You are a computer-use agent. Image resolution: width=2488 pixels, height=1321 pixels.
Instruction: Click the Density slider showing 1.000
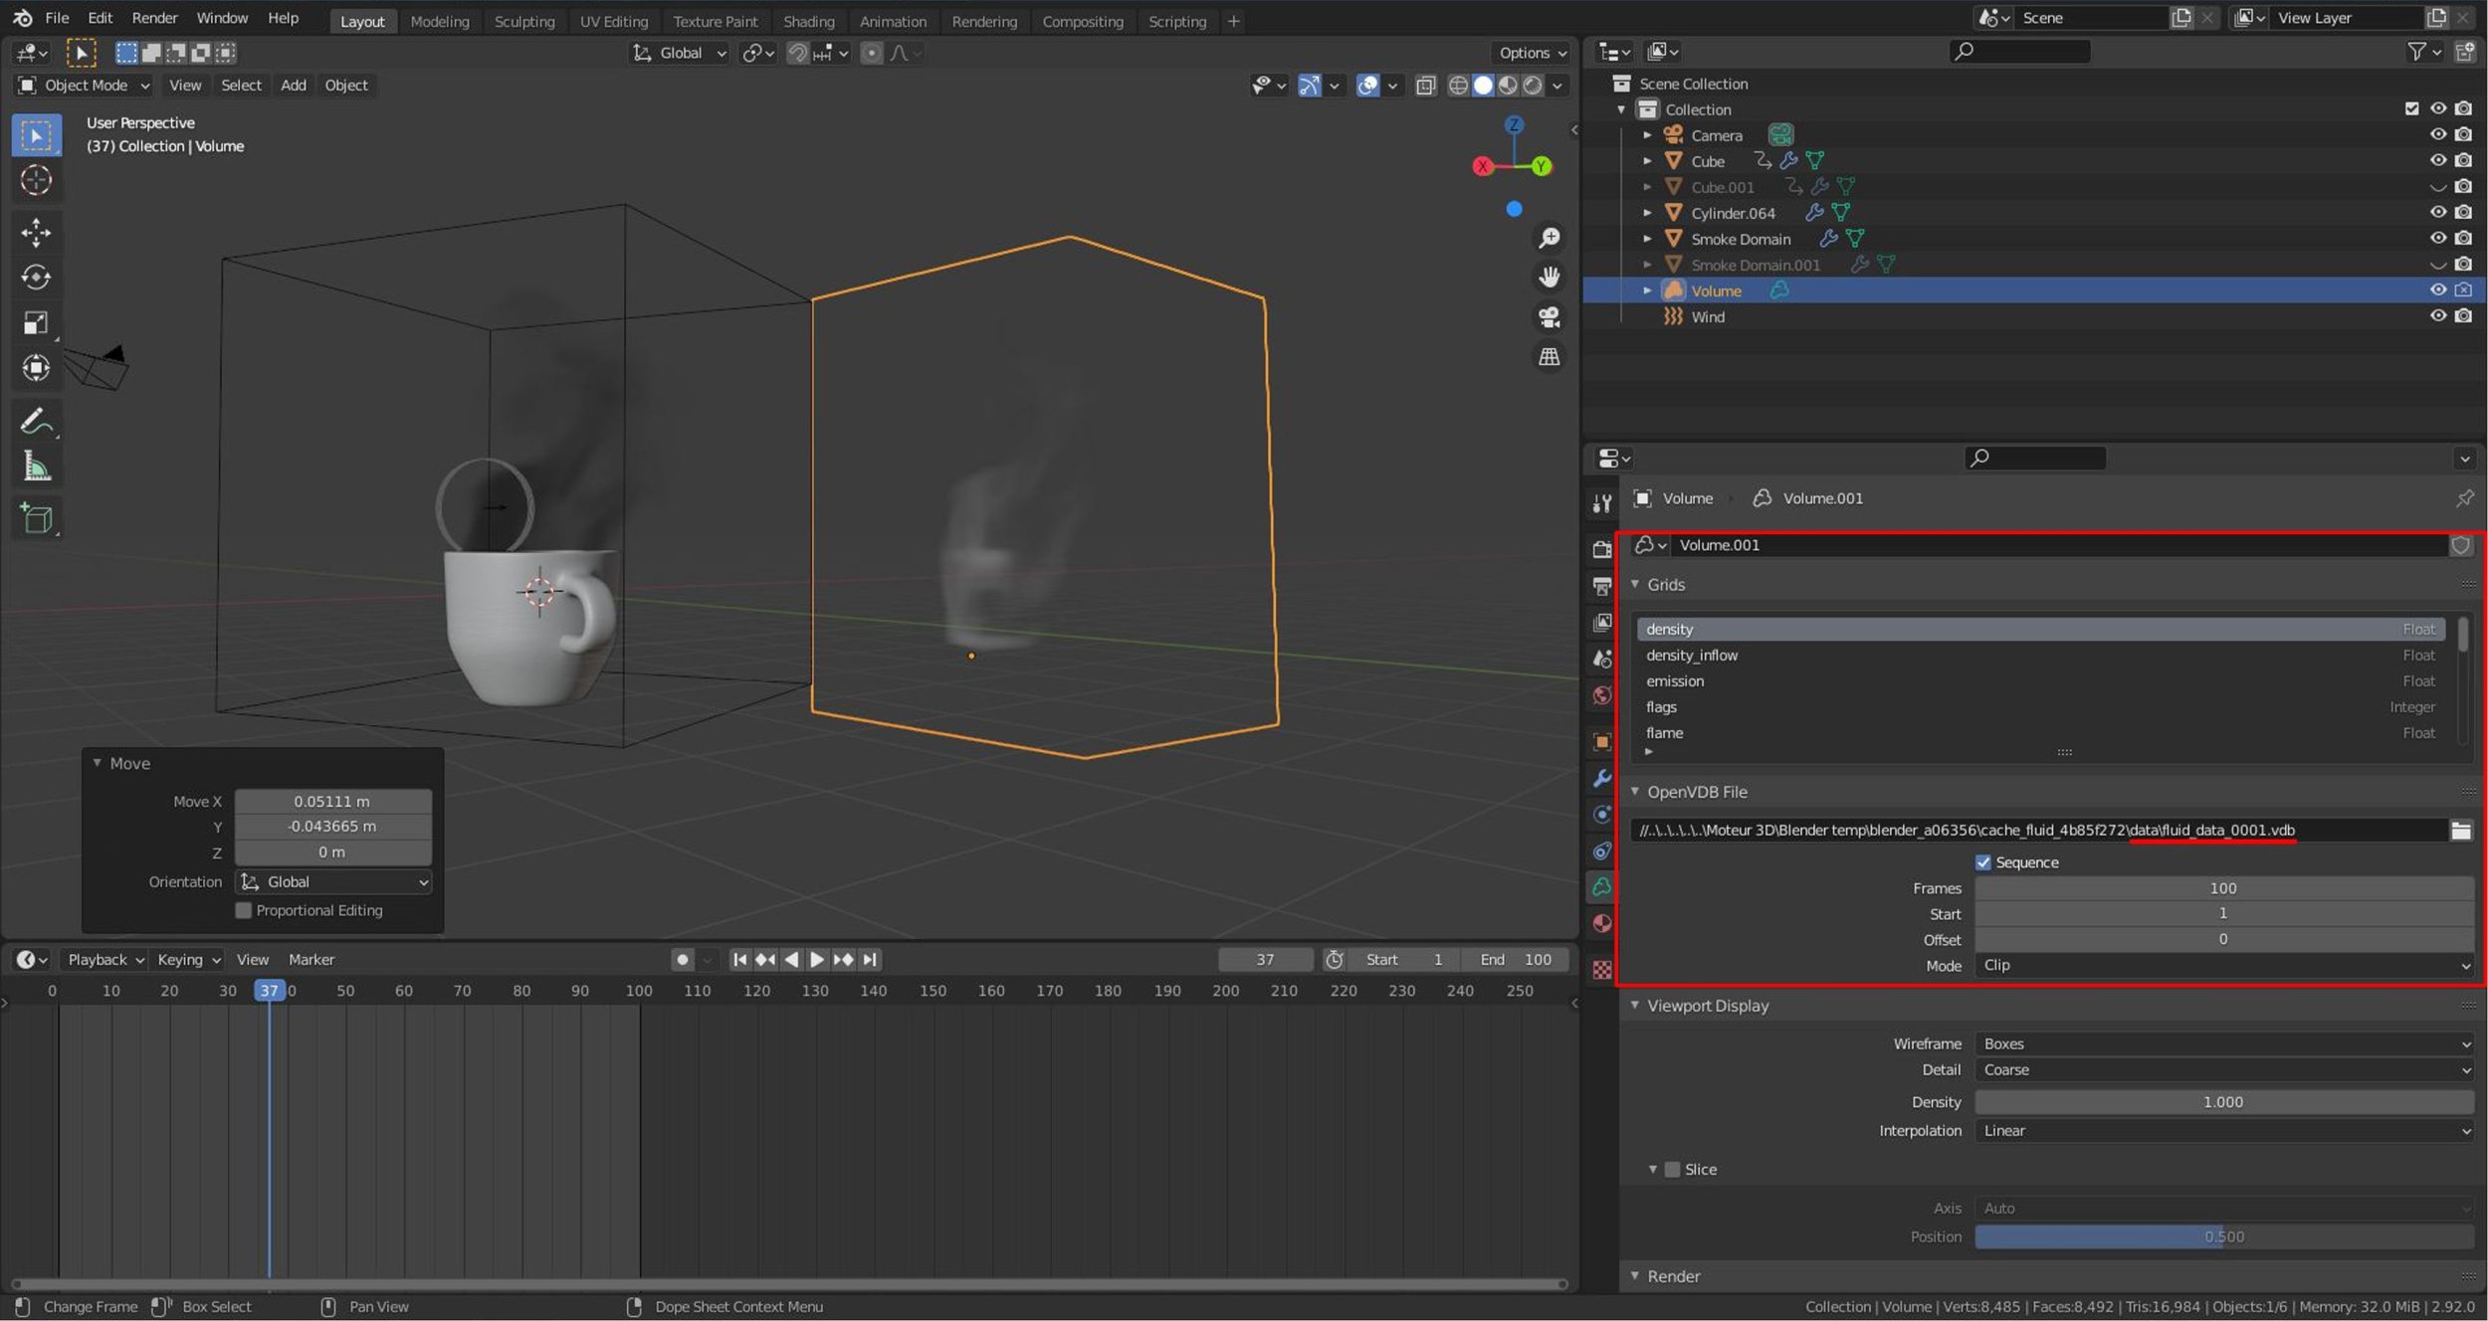click(2224, 1101)
